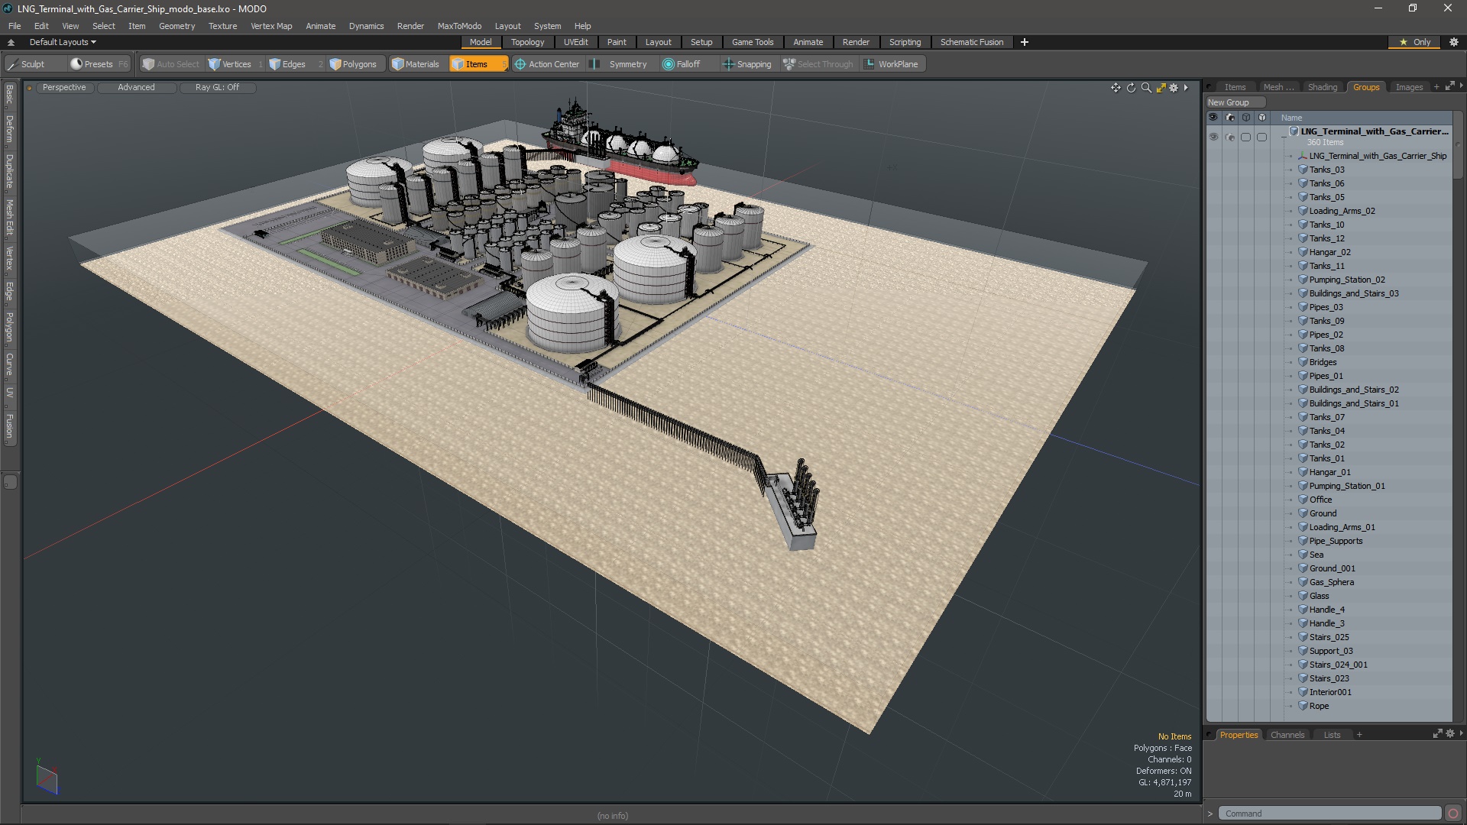Switch to the Shading tab
The height and width of the screenshot is (825, 1467).
pos(1323,86)
